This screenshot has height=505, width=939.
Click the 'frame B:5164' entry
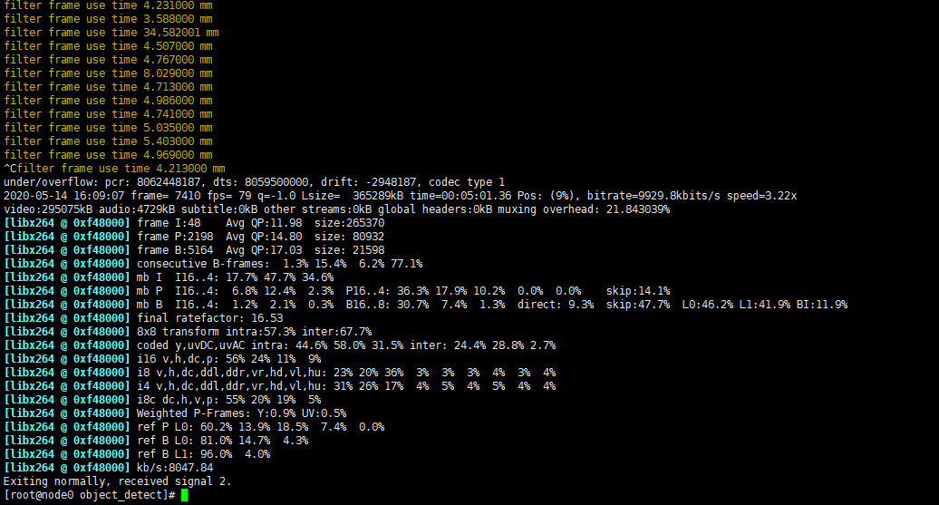tap(175, 250)
